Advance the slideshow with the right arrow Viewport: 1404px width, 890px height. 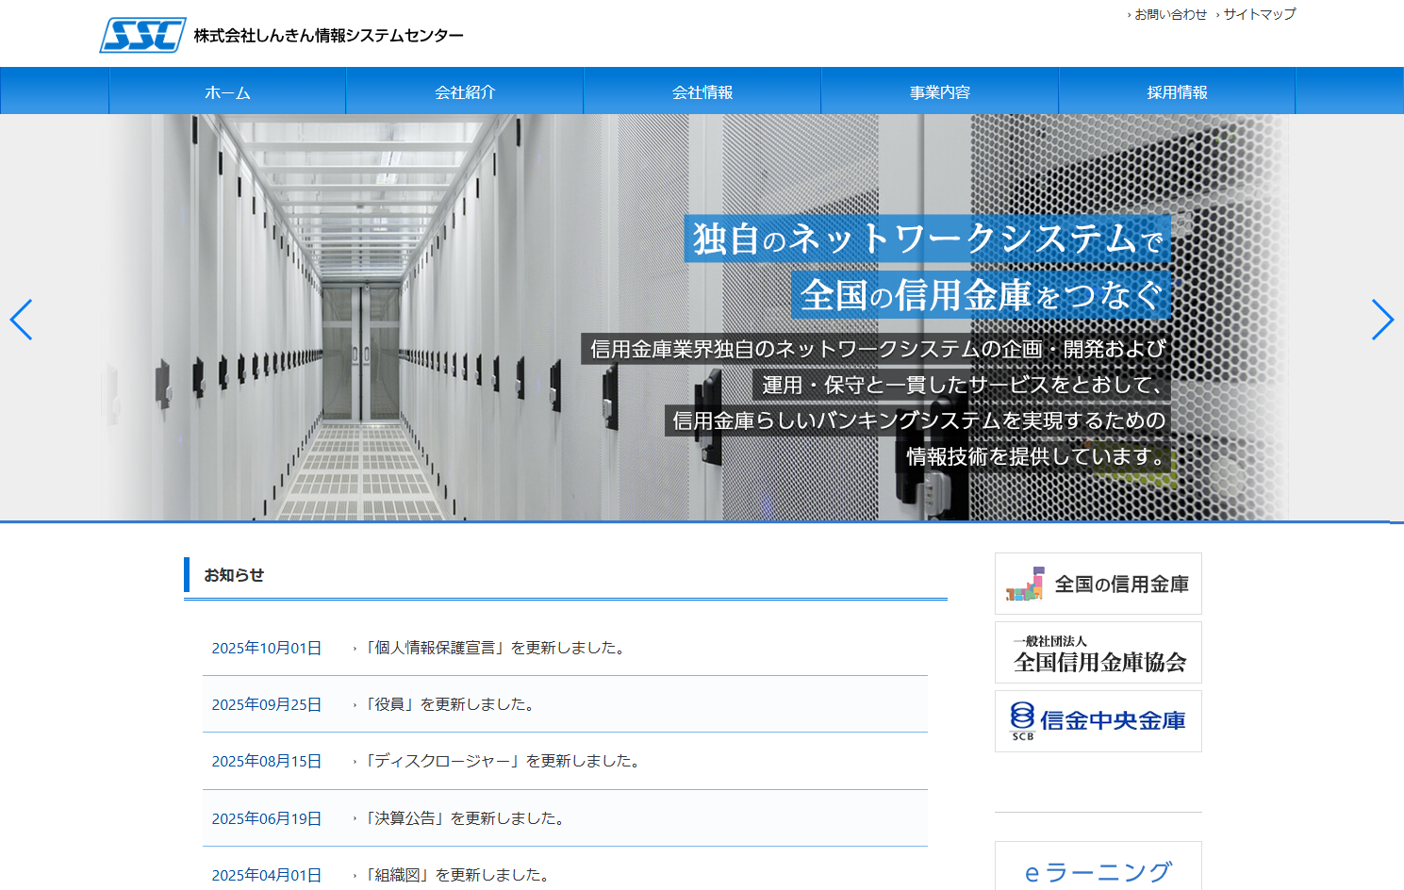tap(1382, 321)
